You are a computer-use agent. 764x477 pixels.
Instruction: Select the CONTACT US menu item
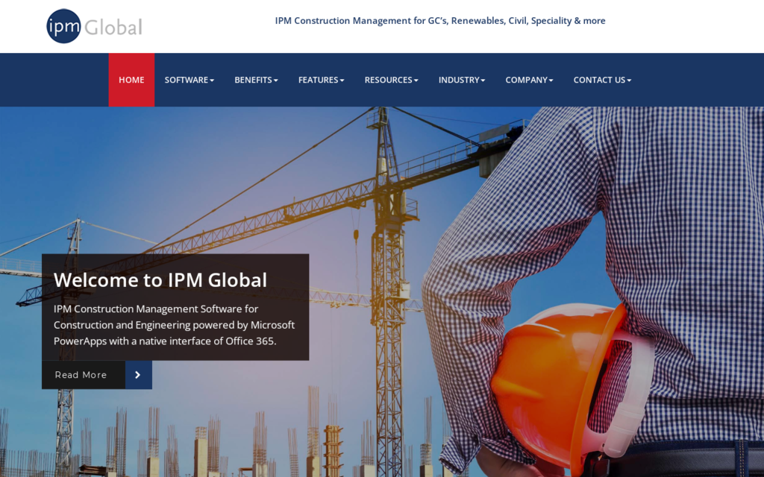coord(599,80)
